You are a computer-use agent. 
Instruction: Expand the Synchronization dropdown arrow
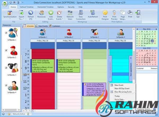point(10,19)
